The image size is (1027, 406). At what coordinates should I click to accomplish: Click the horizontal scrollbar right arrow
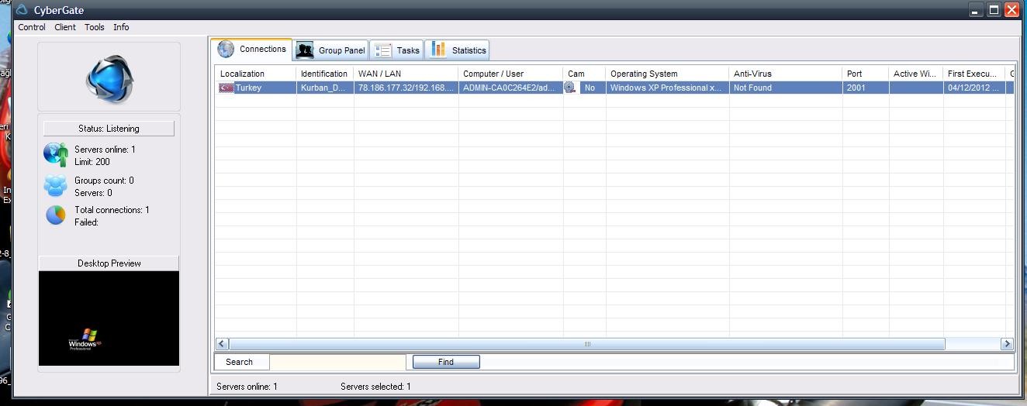pos(1007,344)
